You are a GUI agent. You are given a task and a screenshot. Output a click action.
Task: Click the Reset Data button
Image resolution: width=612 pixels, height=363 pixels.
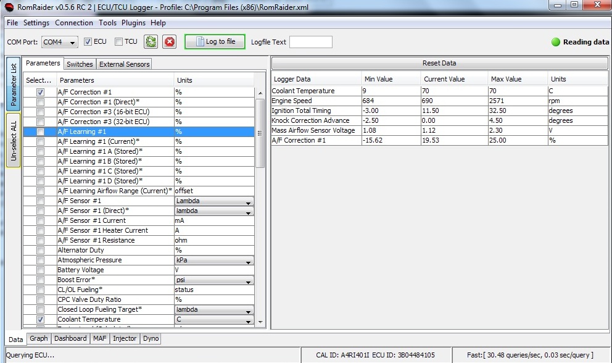439,63
